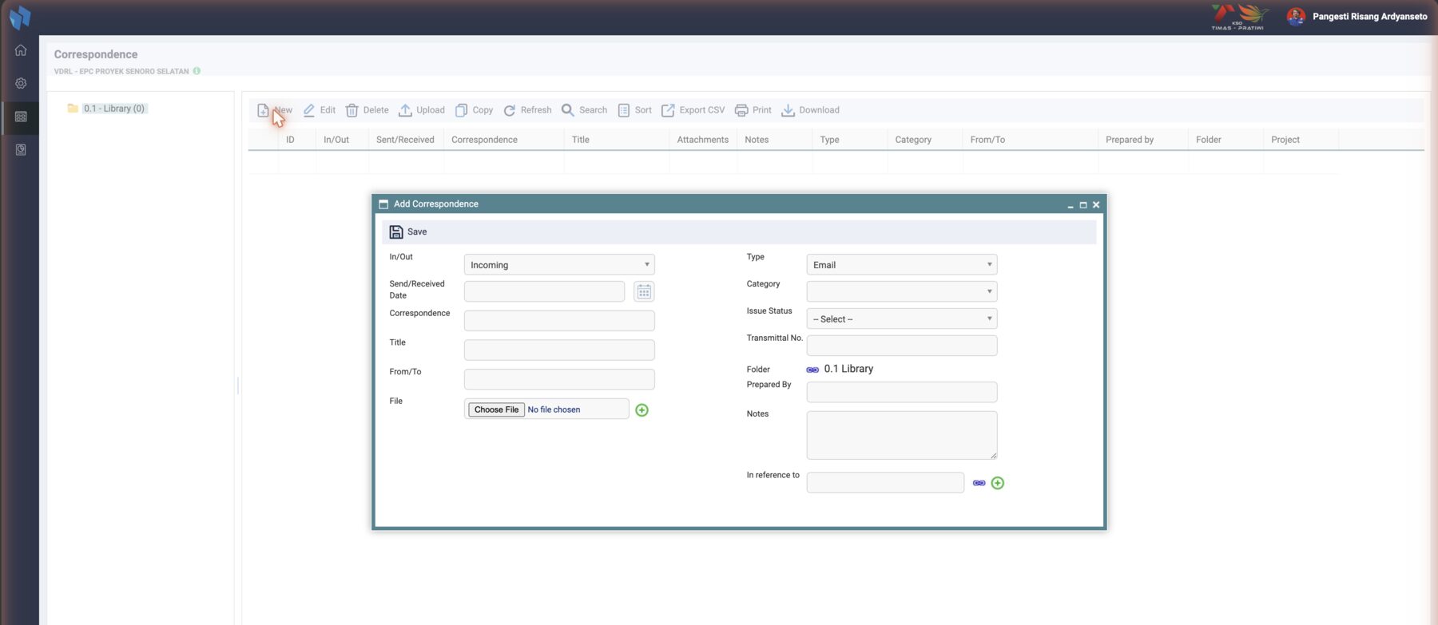Click the Choose File button
The height and width of the screenshot is (625, 1438).
pos(496,409)
